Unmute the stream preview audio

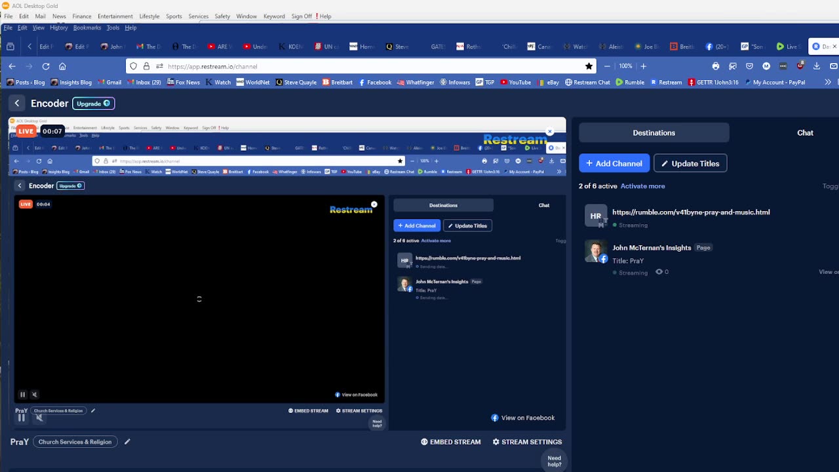39,418
